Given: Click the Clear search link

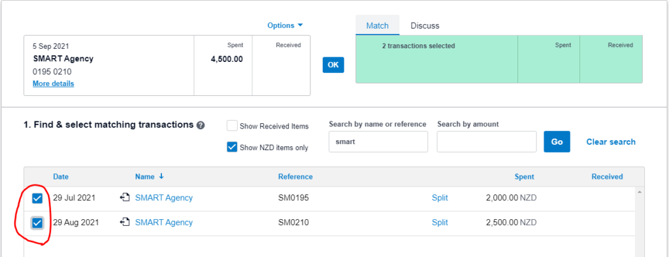Looking at the screenshot, I should point(611,142).
